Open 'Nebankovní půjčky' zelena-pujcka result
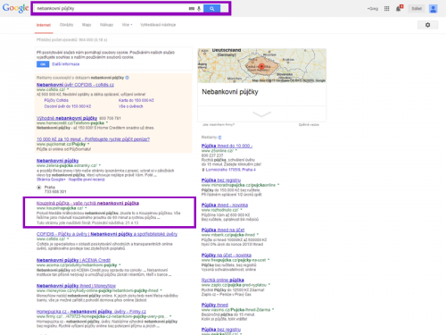The image size is (446, 335). (x=58, y=161)
